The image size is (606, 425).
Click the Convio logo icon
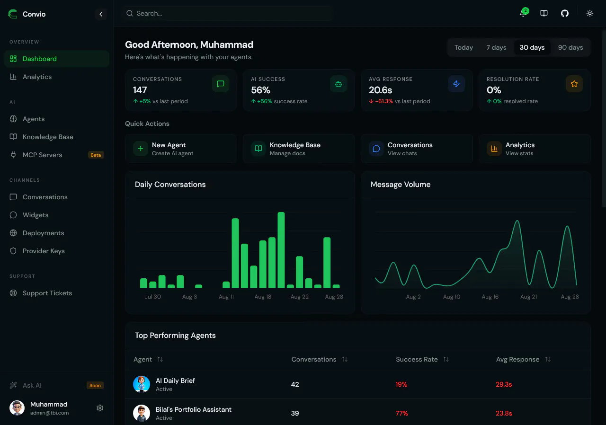[x=12, y=14]
